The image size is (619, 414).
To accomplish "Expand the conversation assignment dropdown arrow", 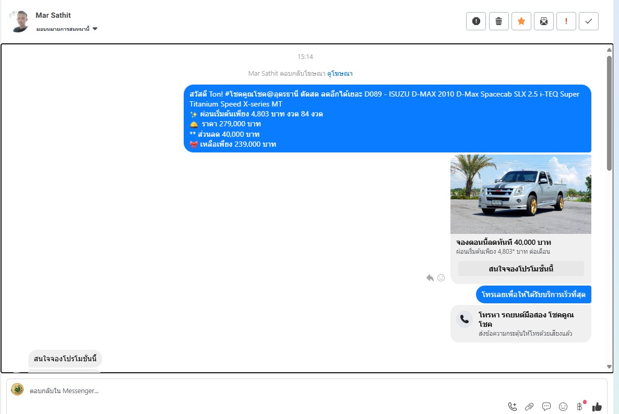I will click(95, 29).
